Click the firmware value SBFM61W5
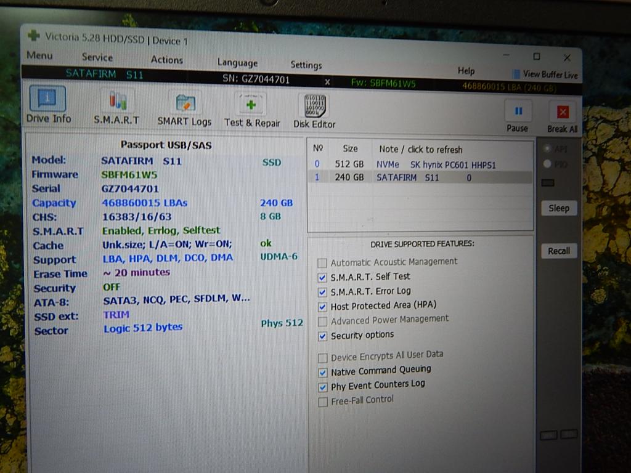Screen dimensions: 631x473 coord(129,175)
